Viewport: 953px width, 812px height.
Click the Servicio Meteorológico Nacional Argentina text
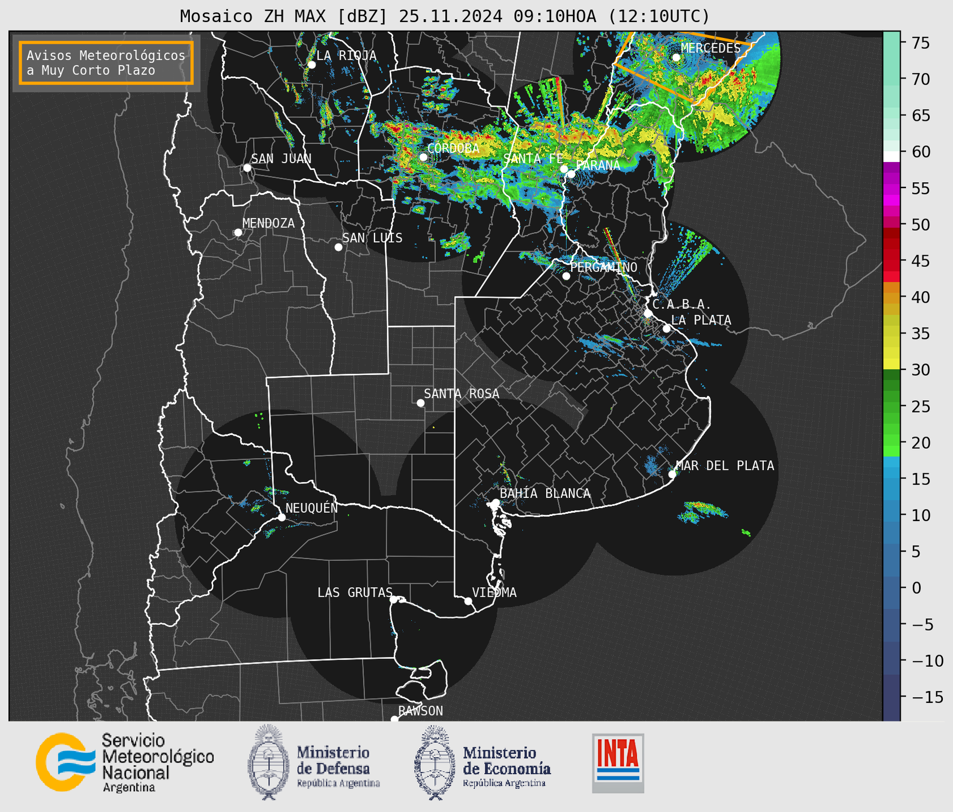(158, 763)
